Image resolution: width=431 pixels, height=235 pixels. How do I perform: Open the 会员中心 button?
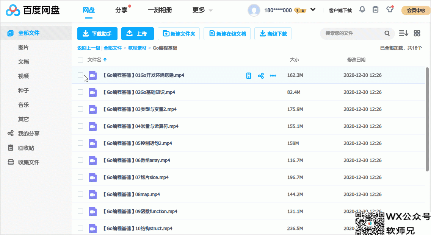[415, 11]
